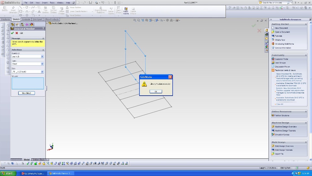Screen dimensions: 312x176
Task: Open the Office Products command tab
Action: (x=51, y=19)
